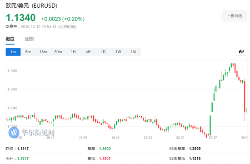The image size is (250, 164).
Task: Click the 最高 value 1.1400
Action: point(105,149)
